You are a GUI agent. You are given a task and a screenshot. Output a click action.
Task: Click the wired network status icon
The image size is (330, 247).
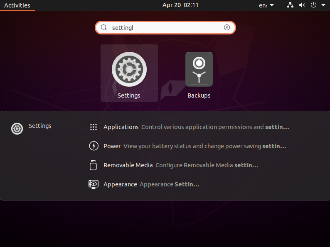[290, 5]
